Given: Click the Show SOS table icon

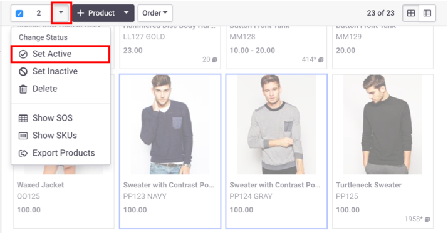Looking at the screenshot, I should [23, 118].
